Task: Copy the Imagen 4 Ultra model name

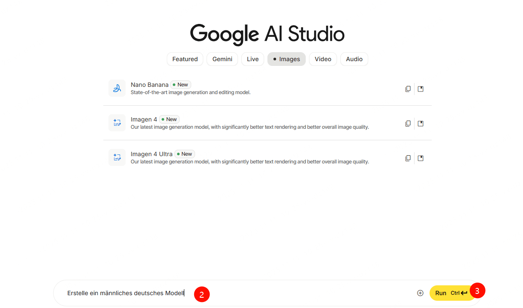Action: coord(408,158)
